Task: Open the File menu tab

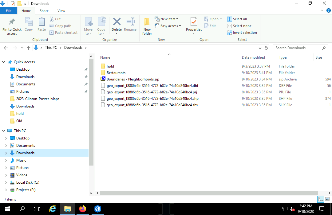Action: [9, 11]
